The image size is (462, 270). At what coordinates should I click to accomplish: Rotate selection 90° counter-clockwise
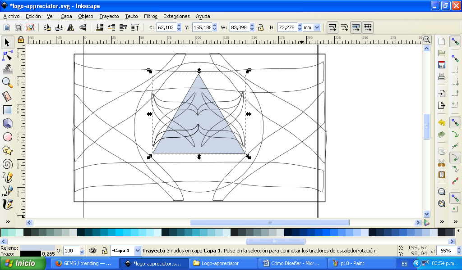(x=47, y=27)
